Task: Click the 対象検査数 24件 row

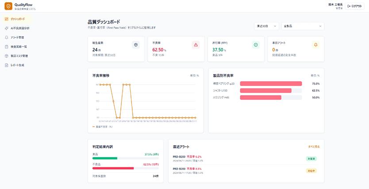Action: click(x=125, y=176)
